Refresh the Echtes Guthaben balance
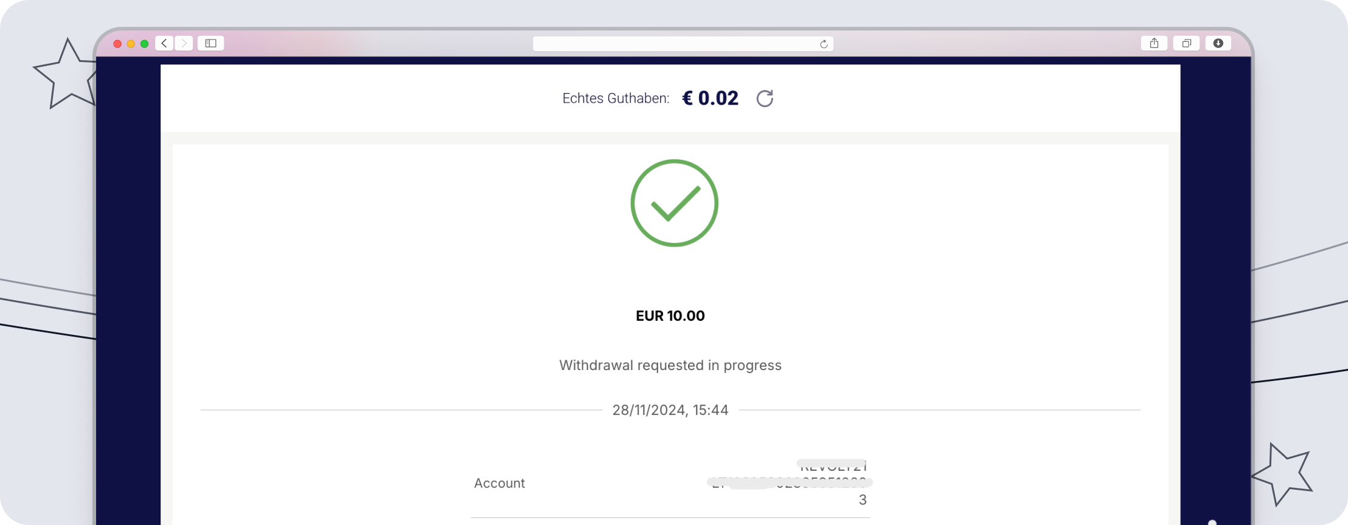The image size is (1348, 525). 765,98
